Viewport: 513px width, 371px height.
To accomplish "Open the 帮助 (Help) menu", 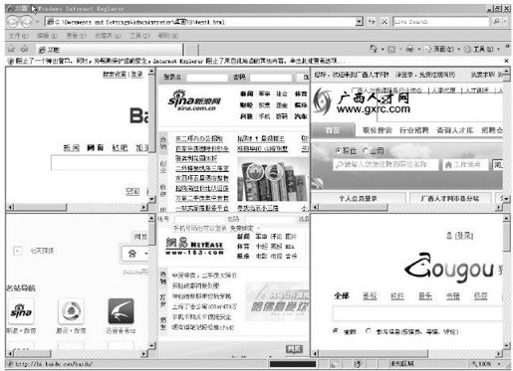I will 168,35.
